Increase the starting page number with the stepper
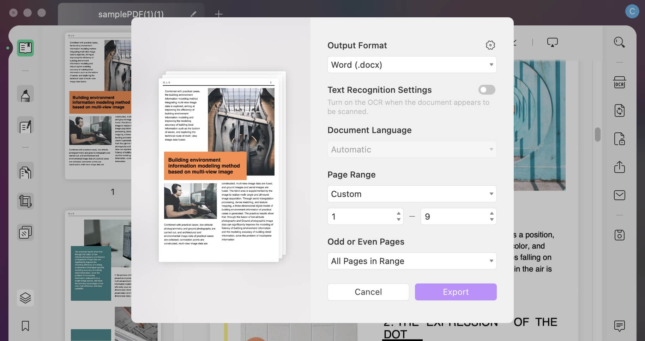 398,213
